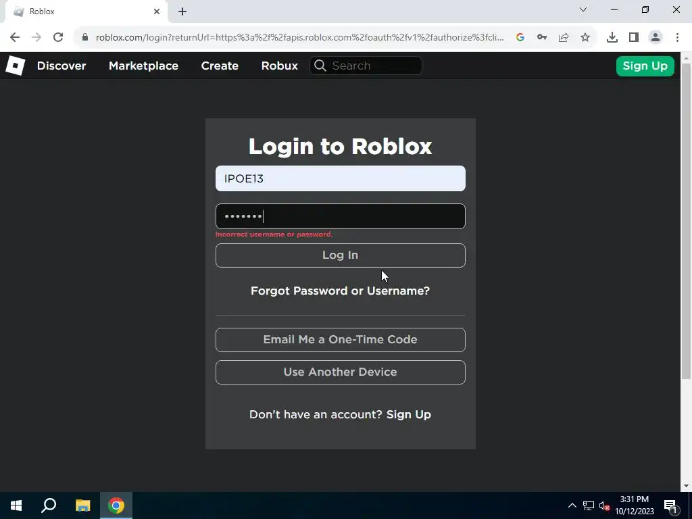Open the Robux page
This screenshot has width=692, height=519.
click(x=279, y=66)
